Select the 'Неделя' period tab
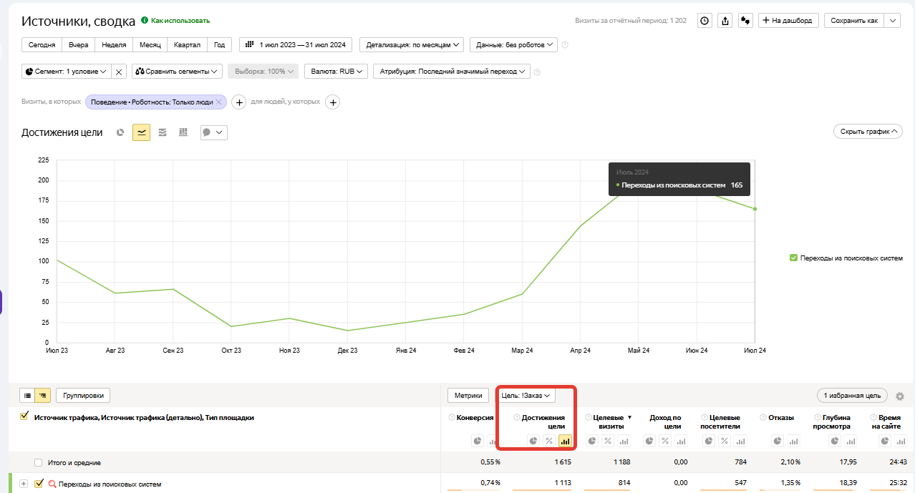Image resolution: width=915 pixels, height=493 pixels. [114, 45]
